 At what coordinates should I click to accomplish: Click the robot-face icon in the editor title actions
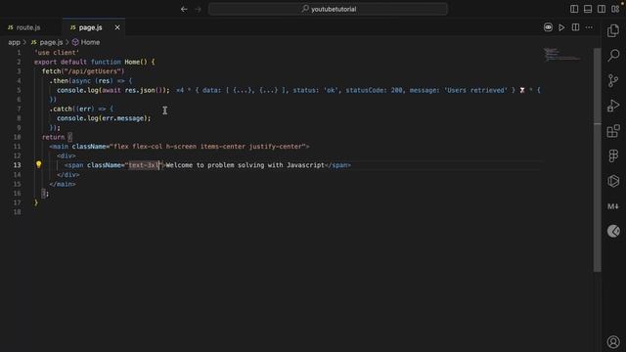548,27
